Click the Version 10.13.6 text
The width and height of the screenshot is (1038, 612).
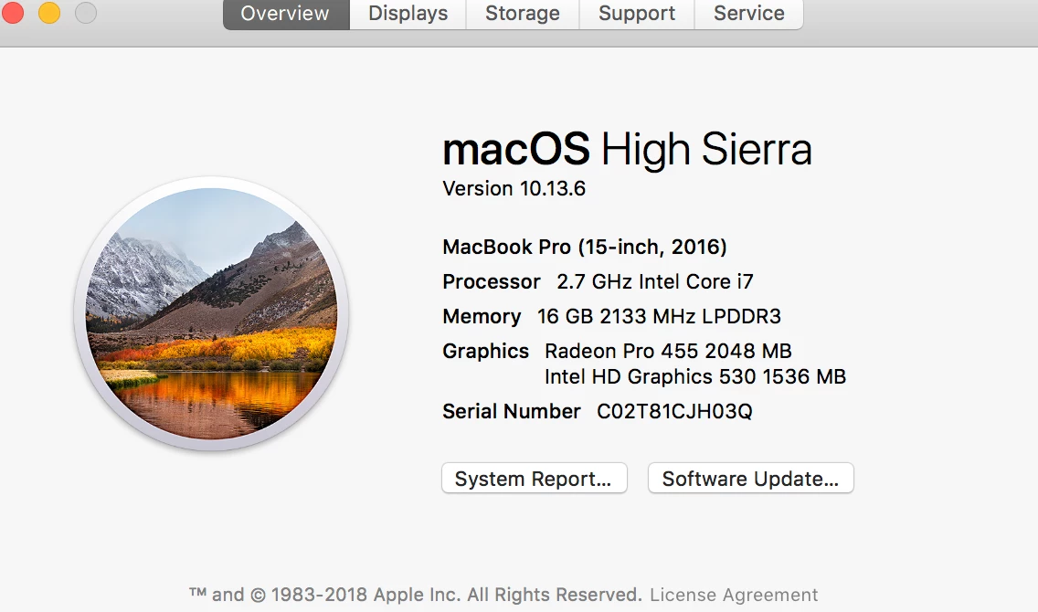(514, 189)
